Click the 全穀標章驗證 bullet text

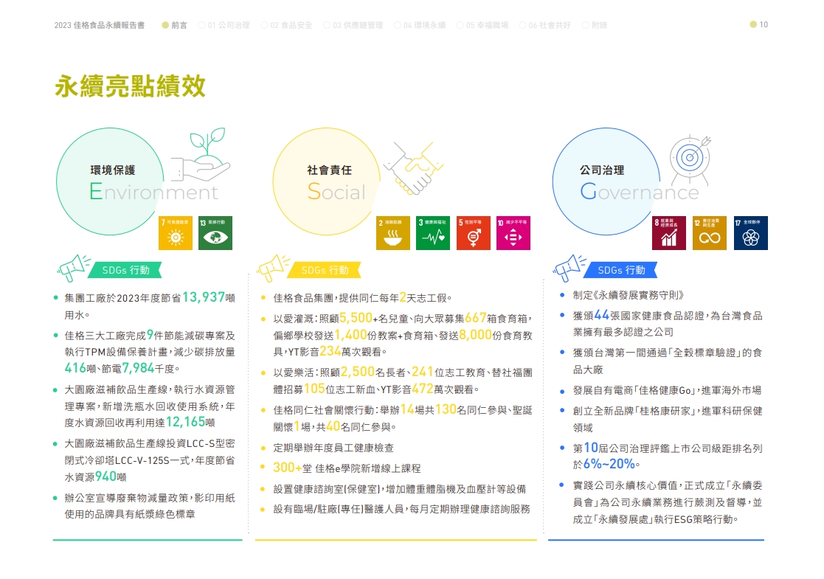click(668, 361)
